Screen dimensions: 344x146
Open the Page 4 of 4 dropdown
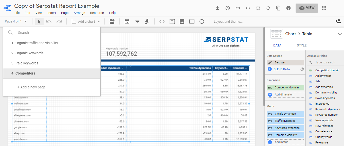pos(16,21)
